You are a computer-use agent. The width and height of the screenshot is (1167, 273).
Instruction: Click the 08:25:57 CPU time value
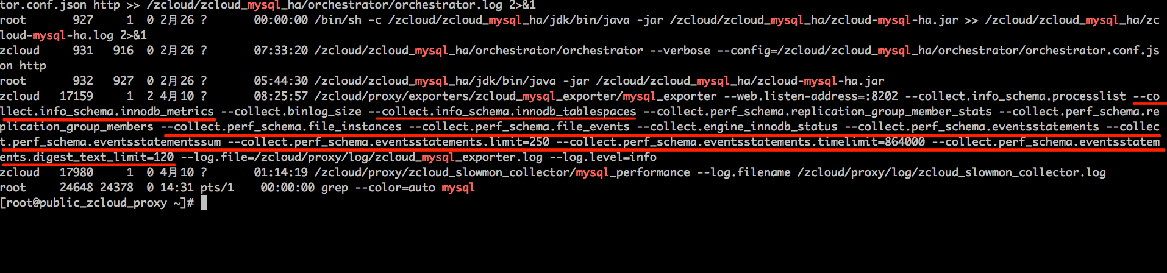[281, 96]
